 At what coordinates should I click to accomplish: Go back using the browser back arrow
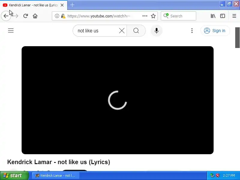(x=6, y=16)
